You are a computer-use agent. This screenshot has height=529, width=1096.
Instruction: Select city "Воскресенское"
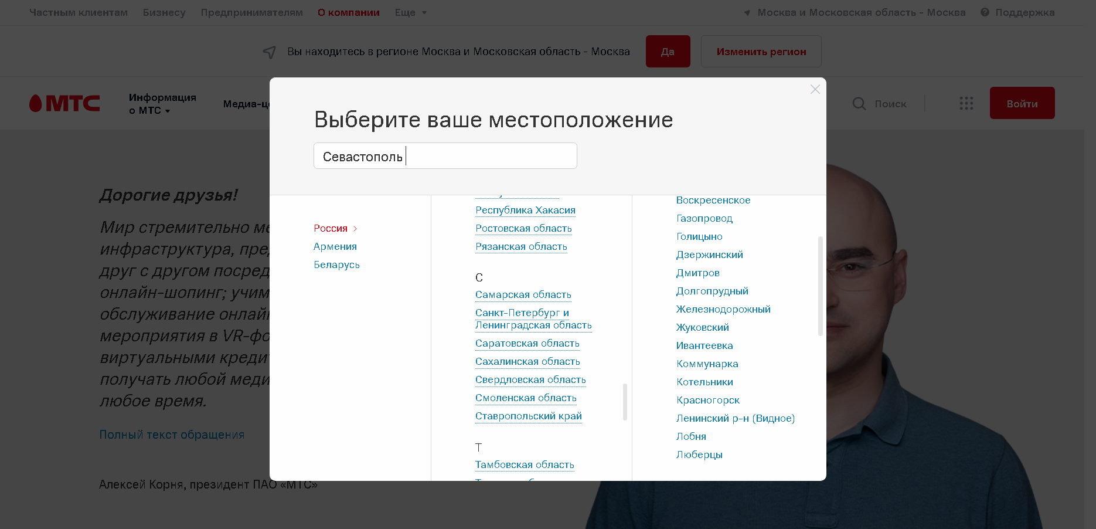tap(713, 200)
